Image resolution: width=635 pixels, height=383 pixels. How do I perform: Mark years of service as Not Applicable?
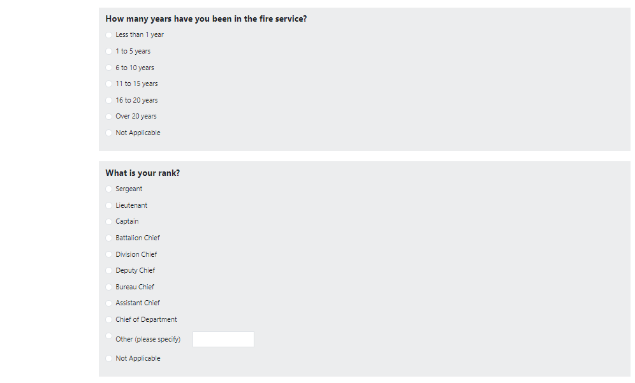coord(109,133)
